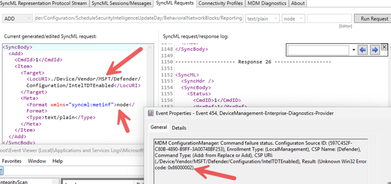Open the Help menu
The height and width of the screenshot is (184, 391).
(58, 161)
